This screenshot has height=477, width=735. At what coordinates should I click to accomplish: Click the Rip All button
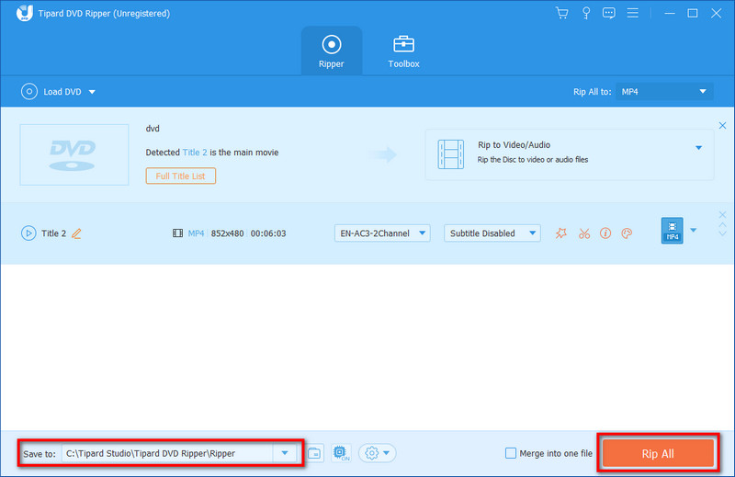tap(658, 453)
